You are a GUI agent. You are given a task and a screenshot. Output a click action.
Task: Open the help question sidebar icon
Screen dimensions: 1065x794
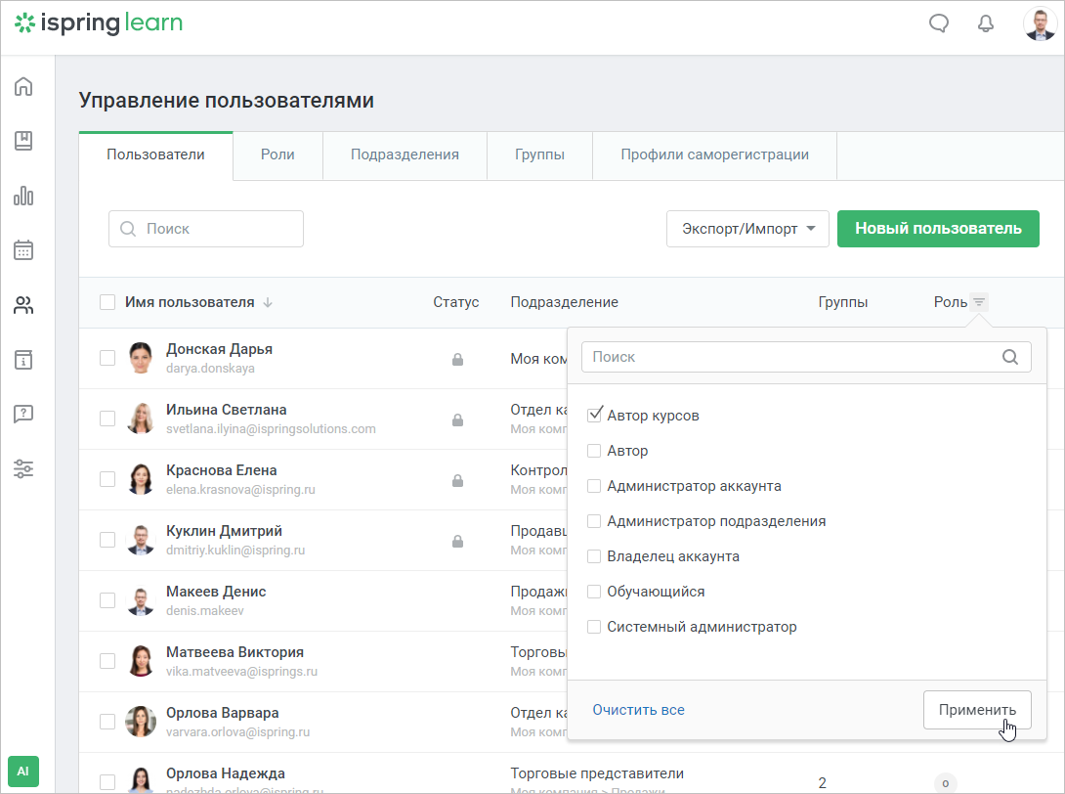click(x=23, y=414)
